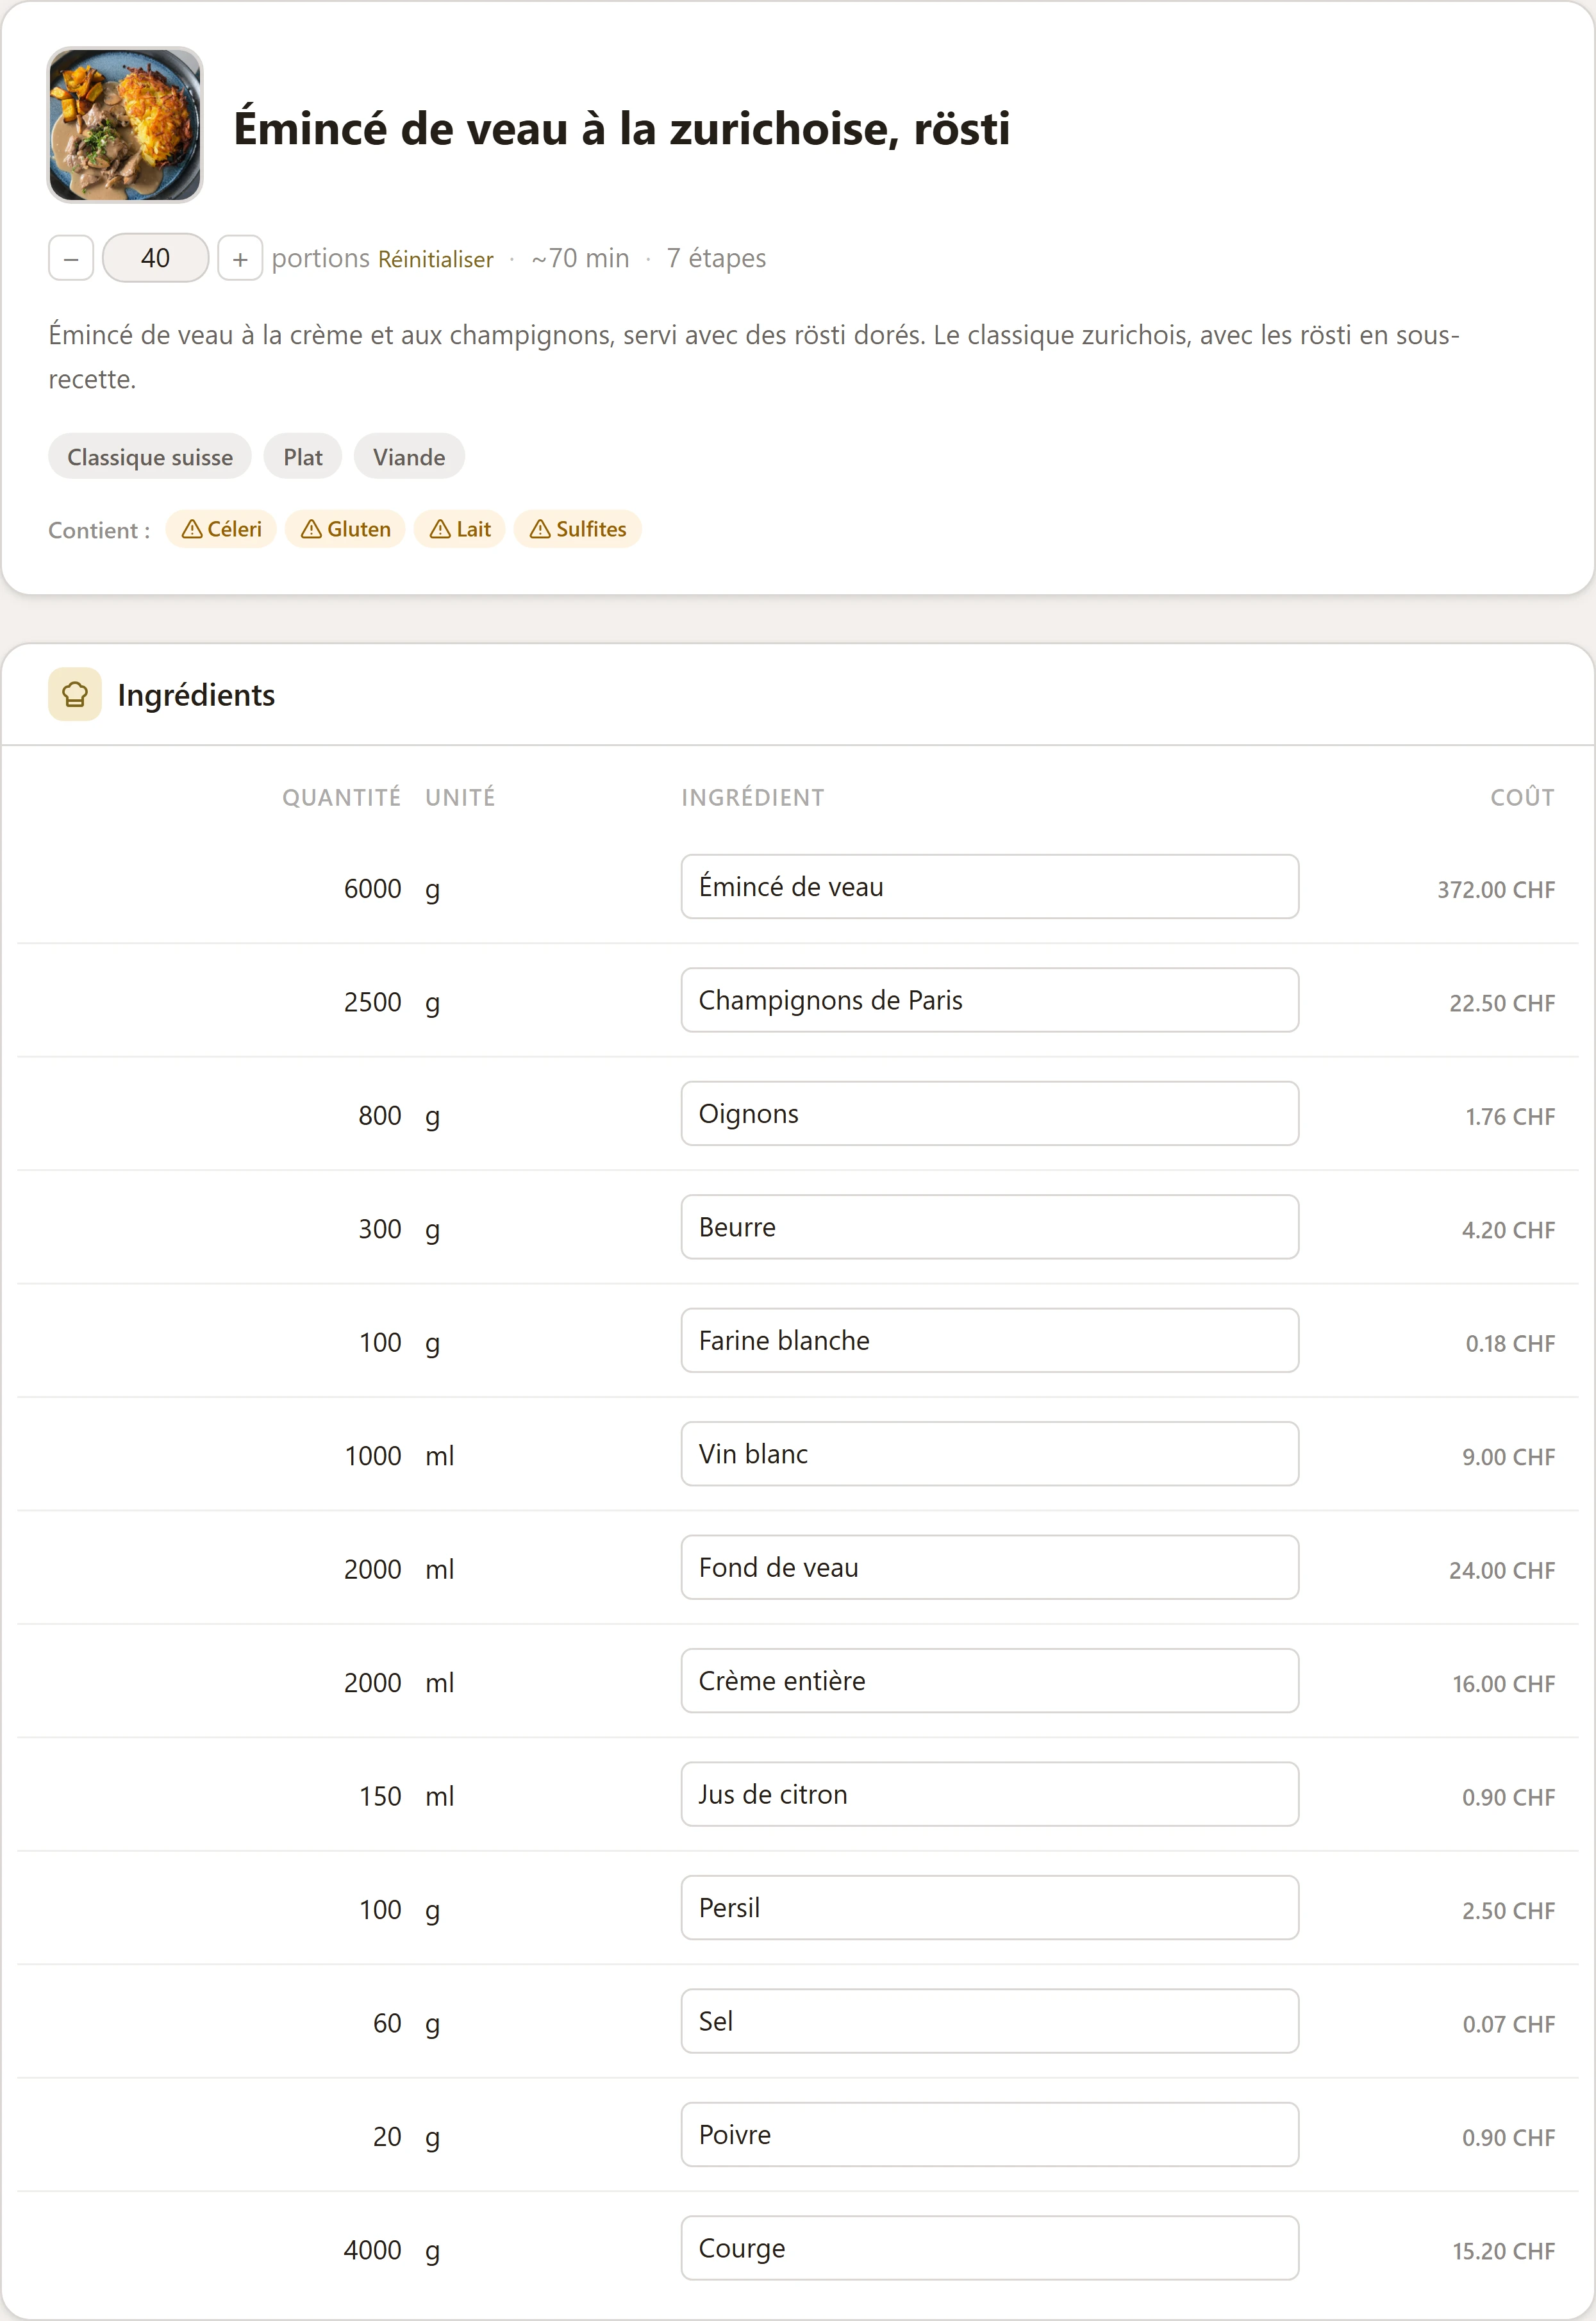Click the Ingrédients section heading
The width and height of the screenshot is (1596, 2321).
[196, 695]
